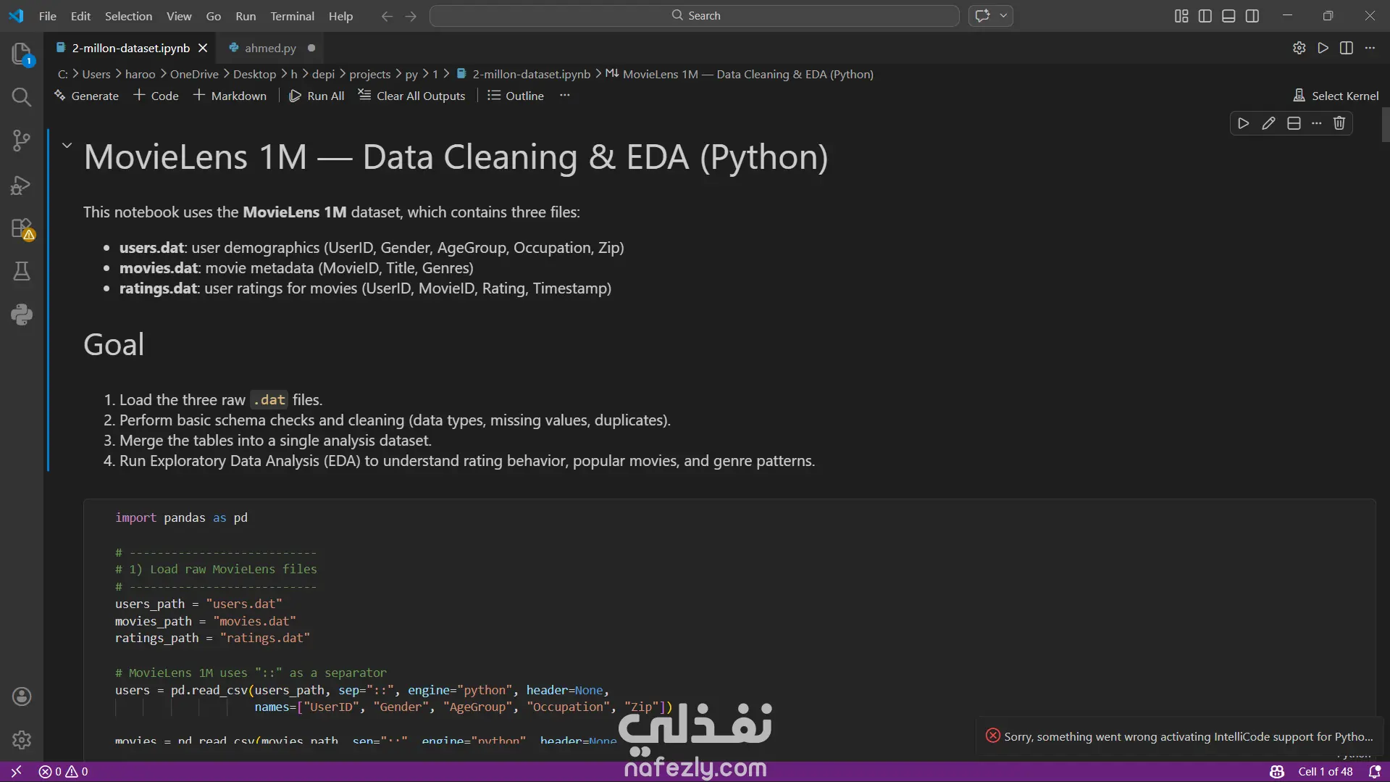
Task: Click the VS Code logo in title bar
Action: point(16,16)
